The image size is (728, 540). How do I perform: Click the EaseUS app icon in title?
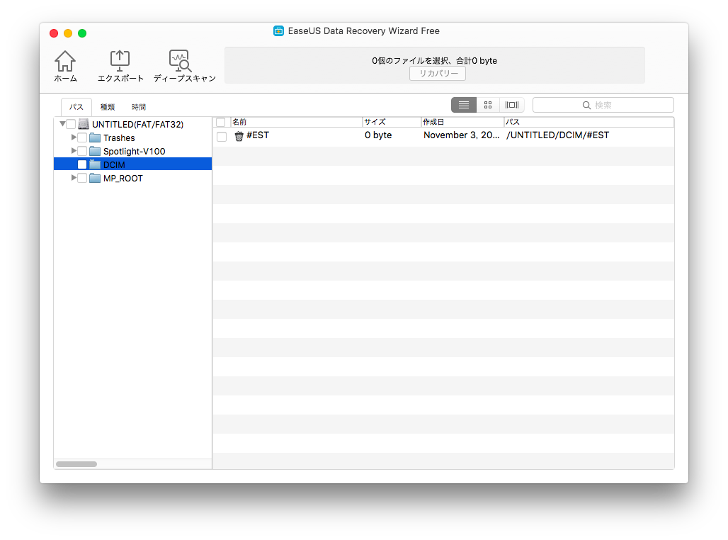coord(278,31)
